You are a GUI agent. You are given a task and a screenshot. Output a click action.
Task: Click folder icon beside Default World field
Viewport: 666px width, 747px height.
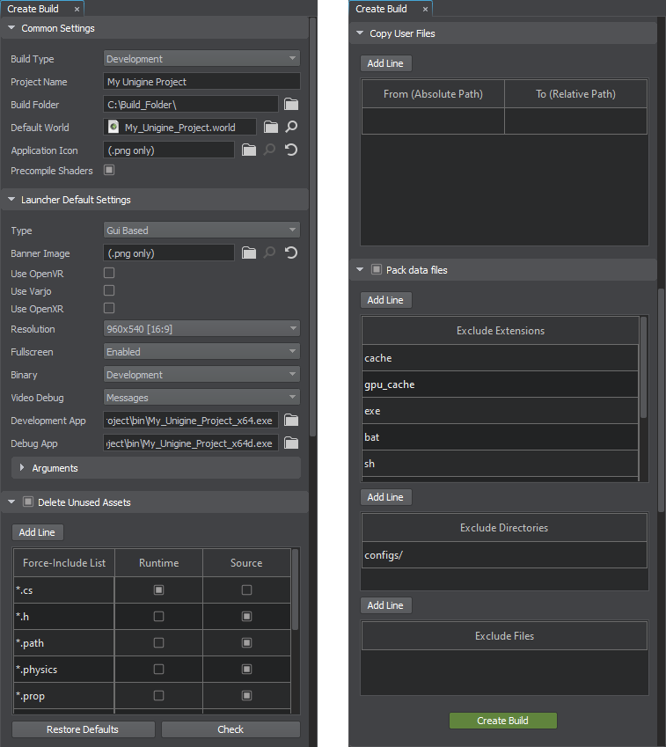(x=271, y=128)
